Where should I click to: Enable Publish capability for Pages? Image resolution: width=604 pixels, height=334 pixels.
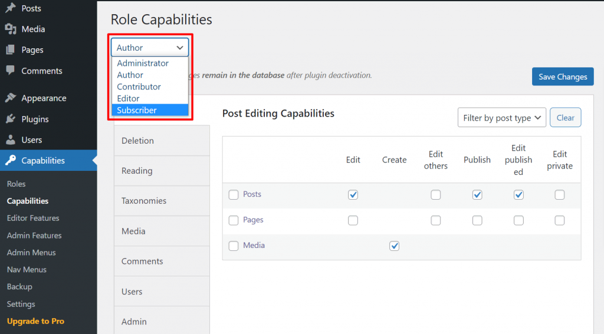coord(477,220)
